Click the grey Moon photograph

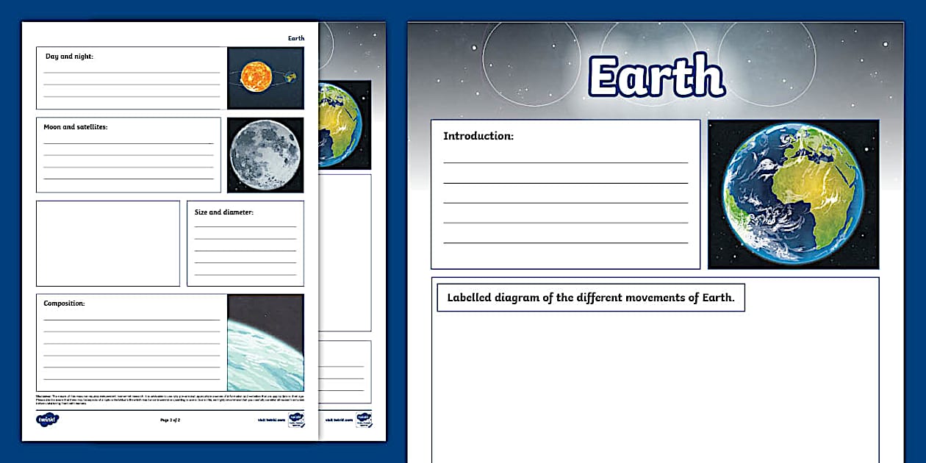265,154
